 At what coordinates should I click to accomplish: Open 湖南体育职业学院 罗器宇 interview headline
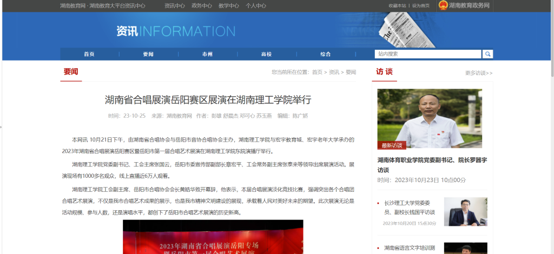pyautogui.click(x=432, y=165)
